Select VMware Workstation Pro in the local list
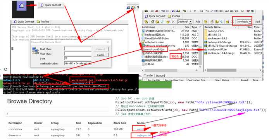The height and width of the screenshot is (139, 269). (x=160, y=46)
